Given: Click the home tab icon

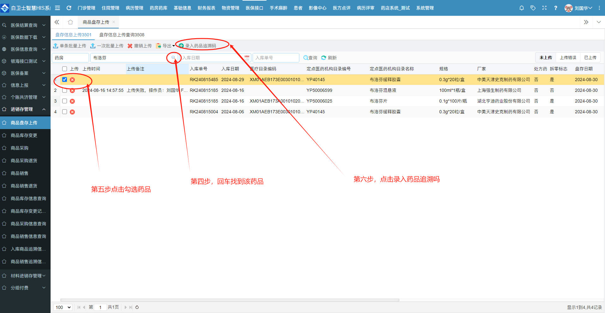Looking at the screenshot, I should click(70, 22).
